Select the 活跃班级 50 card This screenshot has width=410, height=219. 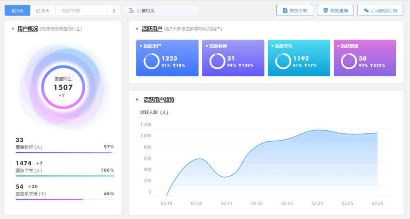coord(365,58)
